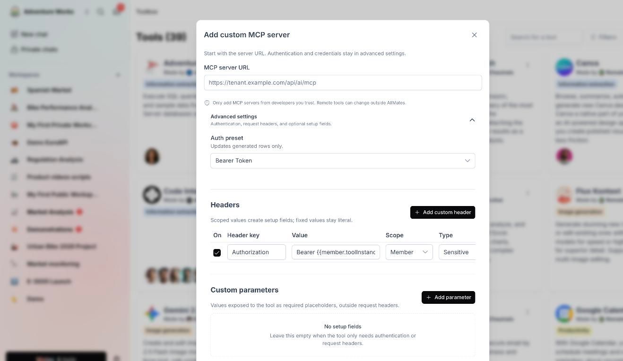Collapse the Advanced settings section chevron
Viewport: 623px width, 361px height.
[472, 120]
